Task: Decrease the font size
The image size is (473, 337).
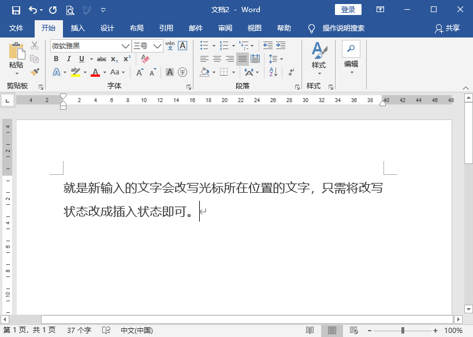Action: pos(153,72)
